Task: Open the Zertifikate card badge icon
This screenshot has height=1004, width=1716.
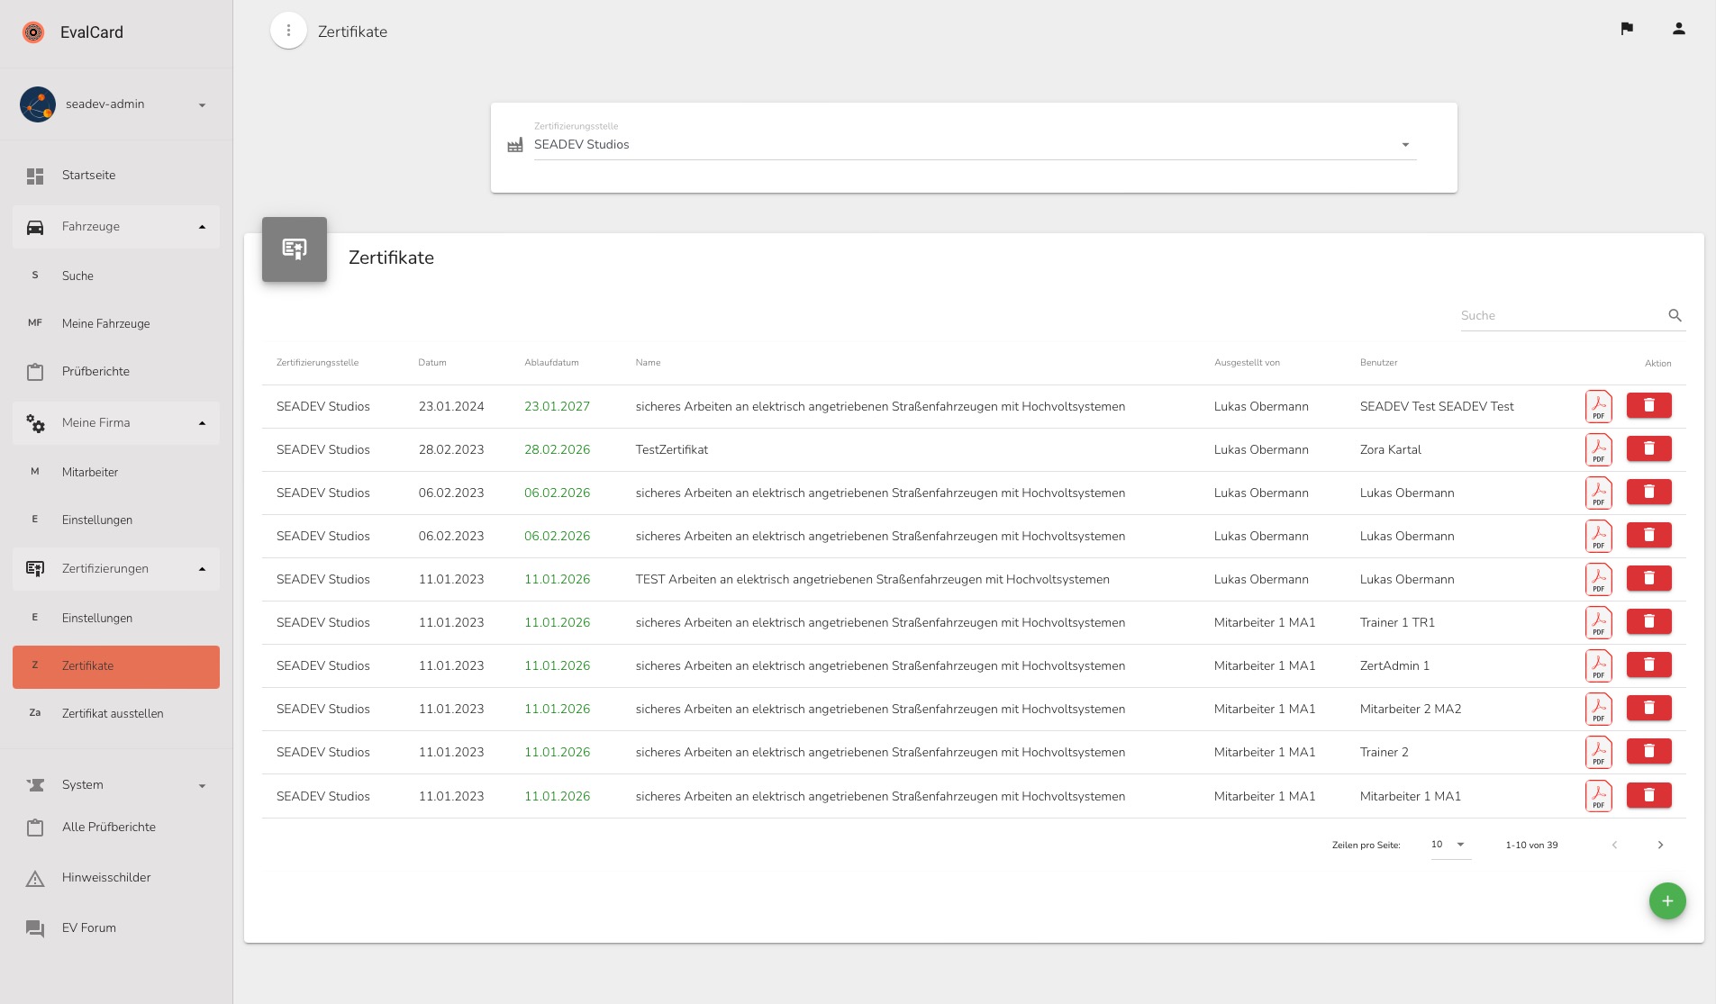Action: [294, 249]
